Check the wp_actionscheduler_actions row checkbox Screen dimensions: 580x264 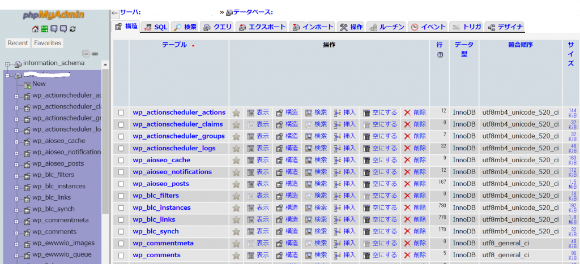(x=121, y=112)
